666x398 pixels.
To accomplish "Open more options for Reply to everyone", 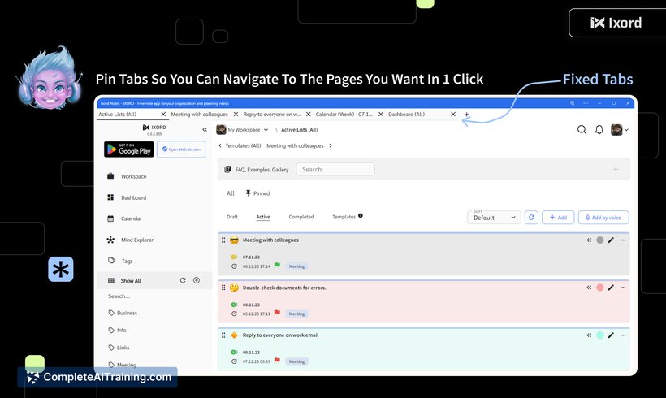I will tap(623, 335).
